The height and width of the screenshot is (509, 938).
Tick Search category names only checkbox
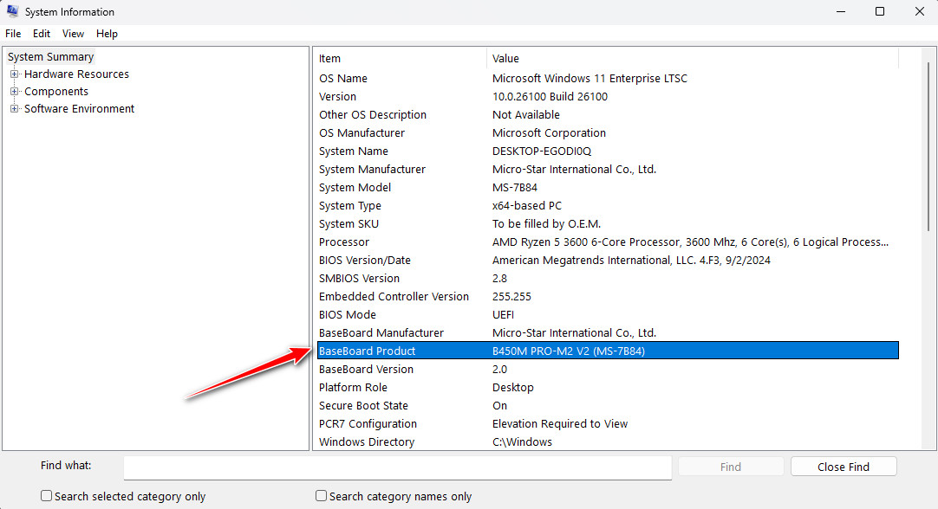pos(322,496)
